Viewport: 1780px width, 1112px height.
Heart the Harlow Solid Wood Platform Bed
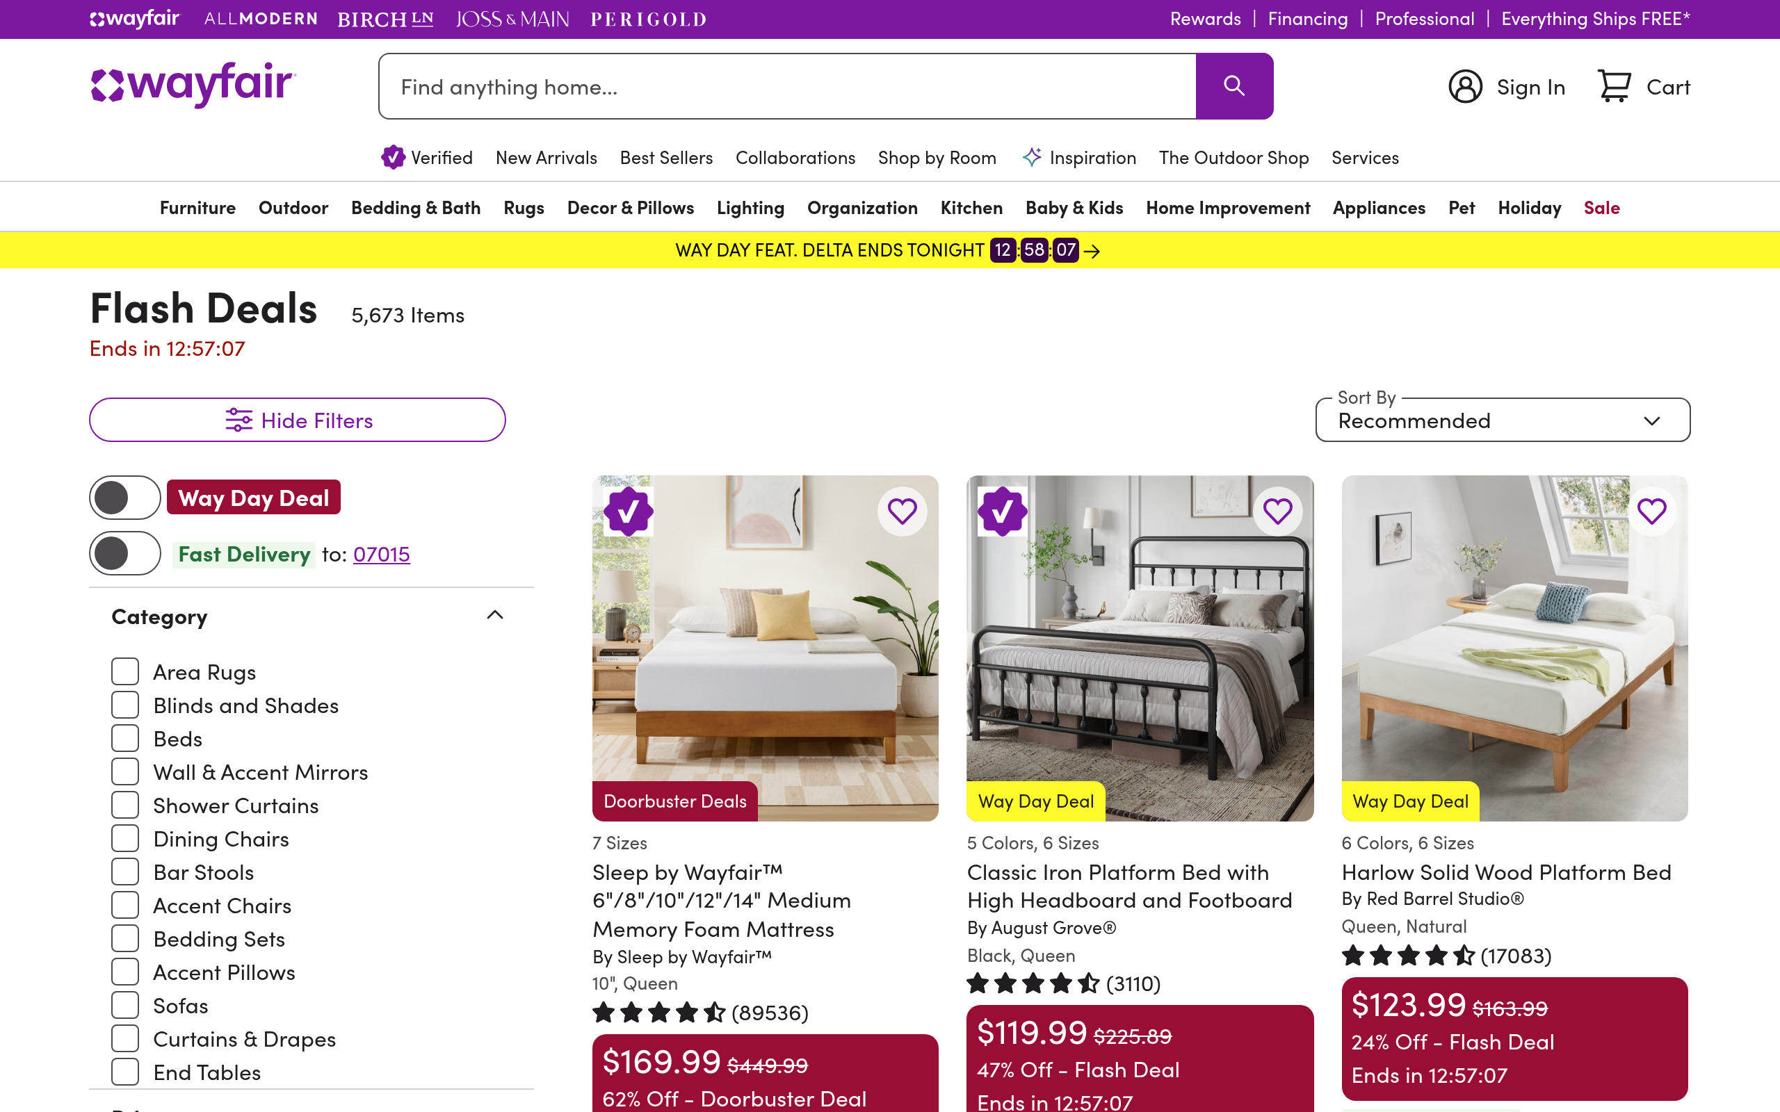click(x=1651, y=511)
